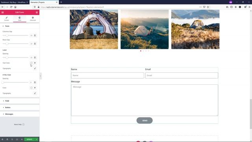The height and width of the screenshot is (142, 252).
Task: Click the Columns Gap value stepper
Action: tap(35, 35)
